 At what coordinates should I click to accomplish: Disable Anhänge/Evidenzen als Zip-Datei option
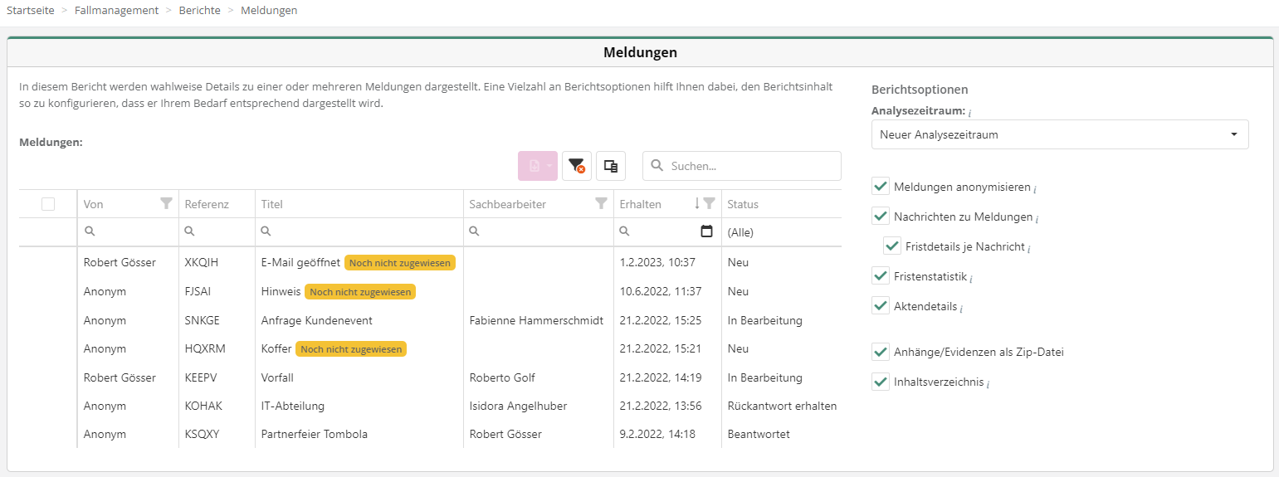click(x=881, y=352)
